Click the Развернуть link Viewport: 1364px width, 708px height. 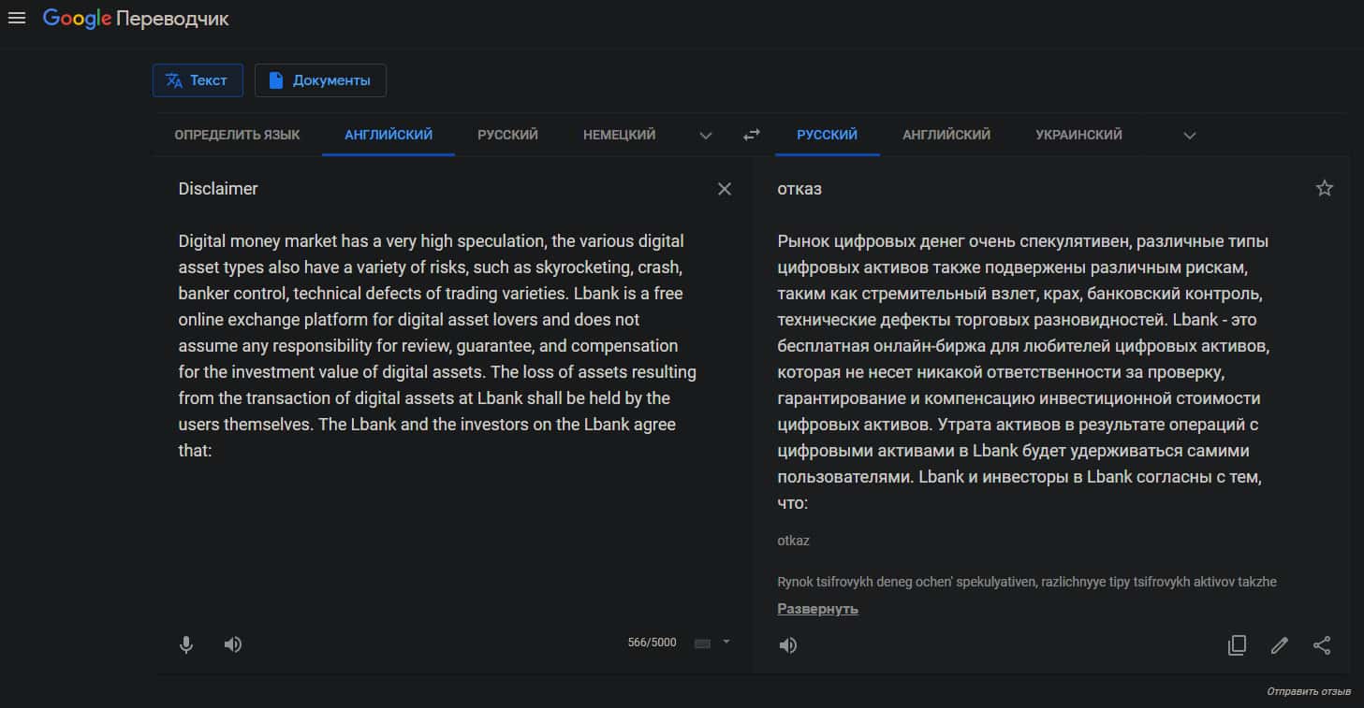tap(817, 609)
